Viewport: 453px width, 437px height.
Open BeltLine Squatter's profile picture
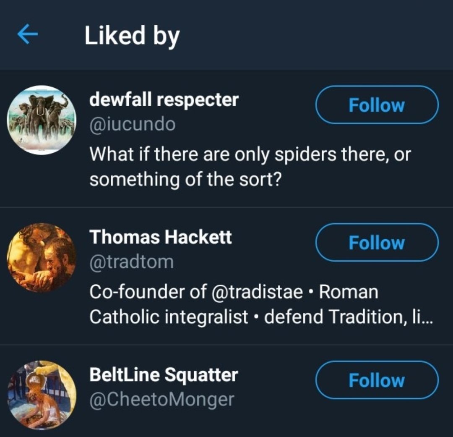coord(42,395)
